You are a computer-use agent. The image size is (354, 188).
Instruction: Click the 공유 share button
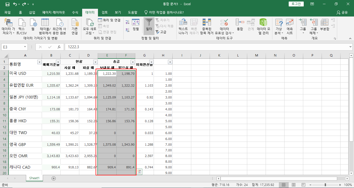click(x=342, y=12)
